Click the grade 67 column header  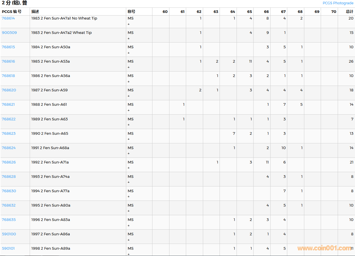tap(283, 12)
